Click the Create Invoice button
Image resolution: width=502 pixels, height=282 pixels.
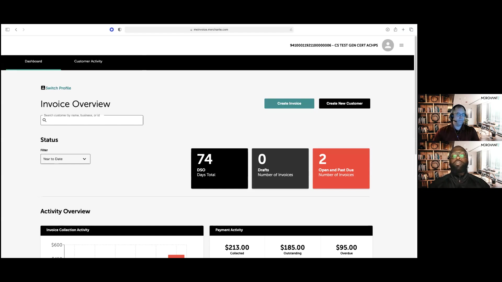pos(289,103)
